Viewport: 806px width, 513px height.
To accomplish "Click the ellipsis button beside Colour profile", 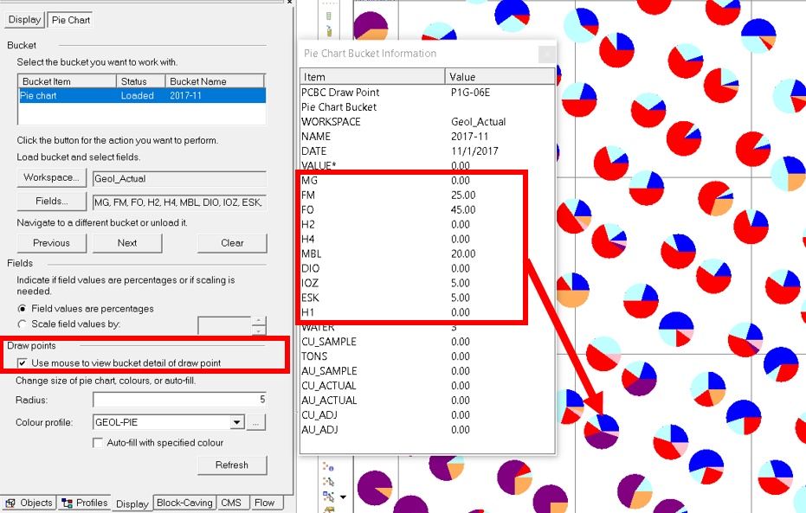I will pos(256,423).
